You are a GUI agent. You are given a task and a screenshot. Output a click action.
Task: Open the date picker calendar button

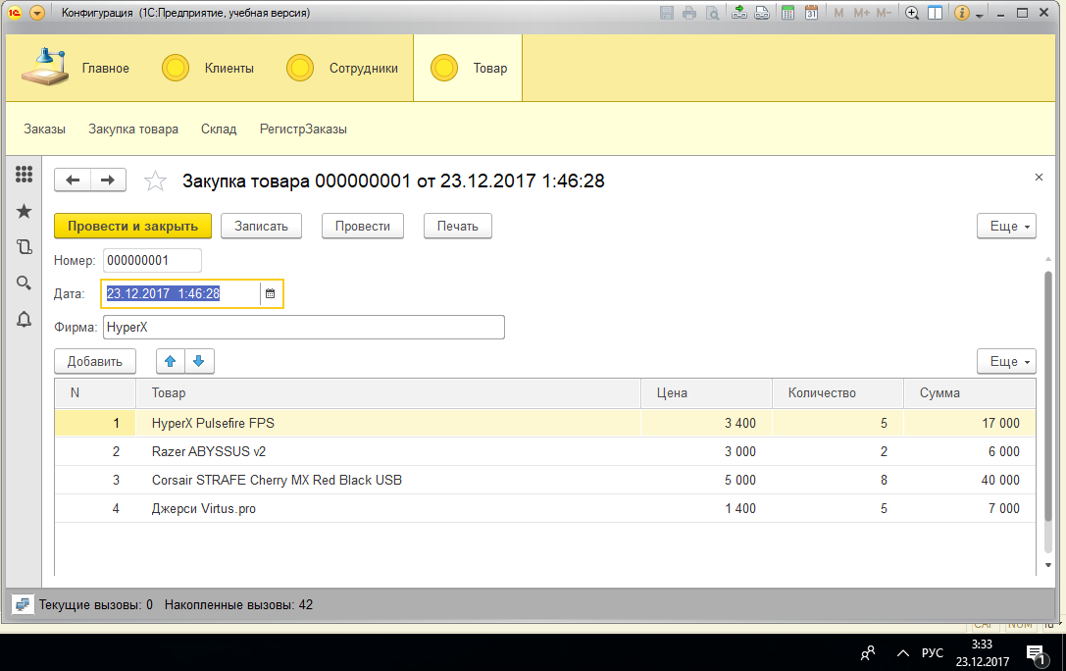click(270, 293)
